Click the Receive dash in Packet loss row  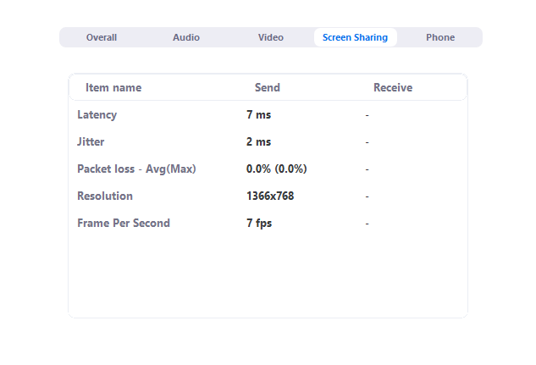[367, 169]
